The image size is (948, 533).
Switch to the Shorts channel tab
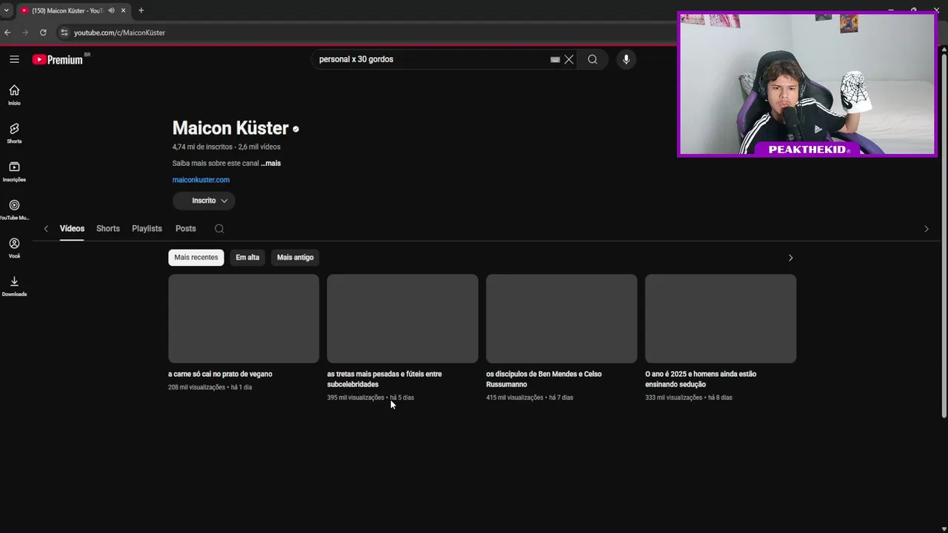(108, 229)
